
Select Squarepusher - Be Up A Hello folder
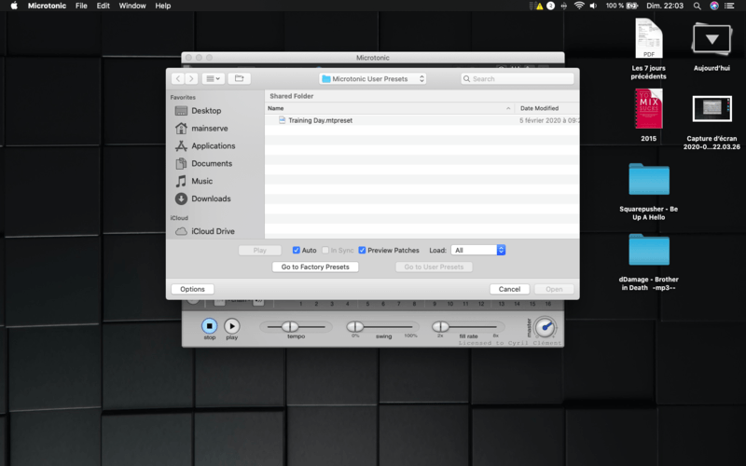(x=649, y=179)
